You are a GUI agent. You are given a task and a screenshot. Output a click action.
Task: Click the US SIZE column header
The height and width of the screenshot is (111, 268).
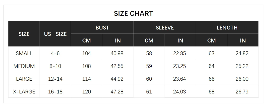pos(55,34)
